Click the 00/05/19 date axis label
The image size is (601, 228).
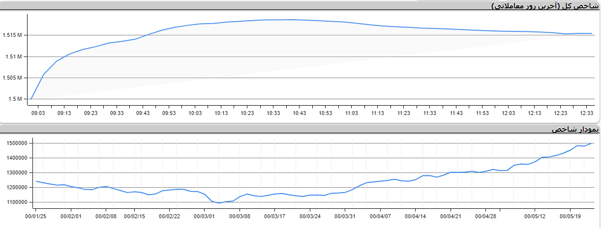tap(570, 216)
